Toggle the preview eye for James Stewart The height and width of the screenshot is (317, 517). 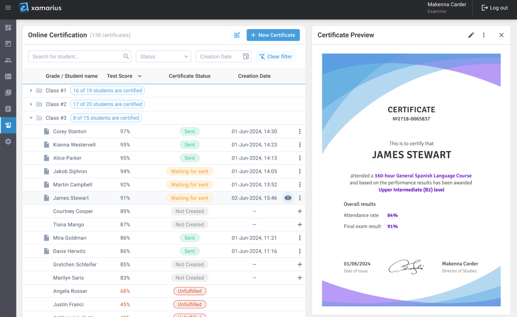tap(288, 198)
